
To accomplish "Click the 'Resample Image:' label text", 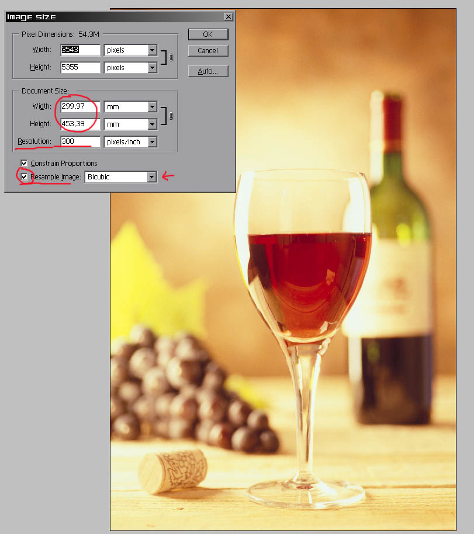I will click(56, 177).
